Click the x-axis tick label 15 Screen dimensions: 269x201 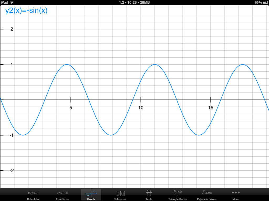click(x=211, y=108)
